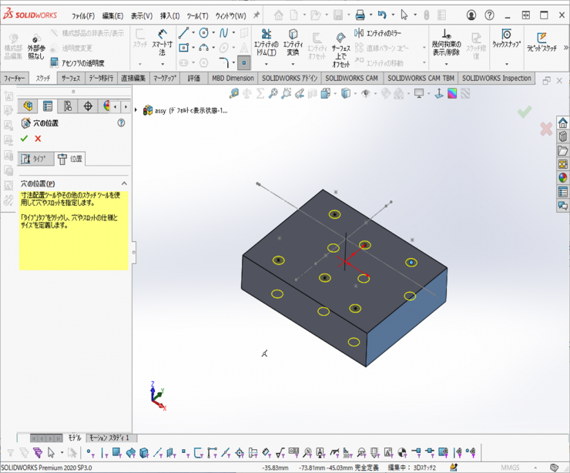Open the ConfigurationManager panel icon
The width and height of the screenshot is (570, 473).
(68, 106)
